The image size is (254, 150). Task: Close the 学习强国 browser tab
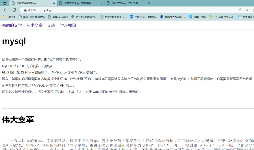coord(149,3)
